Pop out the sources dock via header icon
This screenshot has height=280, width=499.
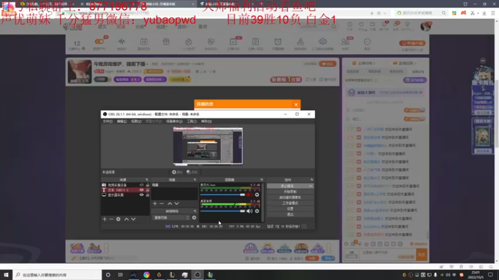pyautogui.click(x=147, y=180)
